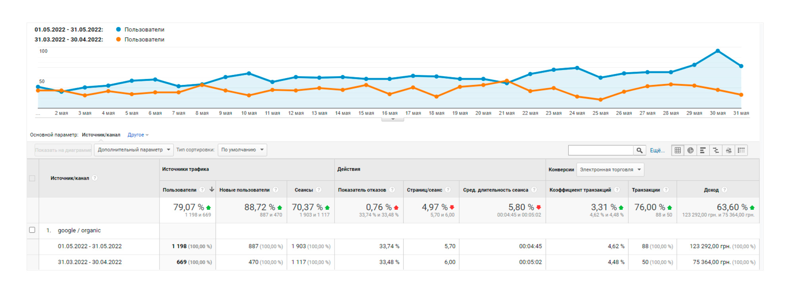The width and height of the screenshot is (793, 299).
Task: Expand Электронная торговля conversions dropdown
Action: pos(610,170)
